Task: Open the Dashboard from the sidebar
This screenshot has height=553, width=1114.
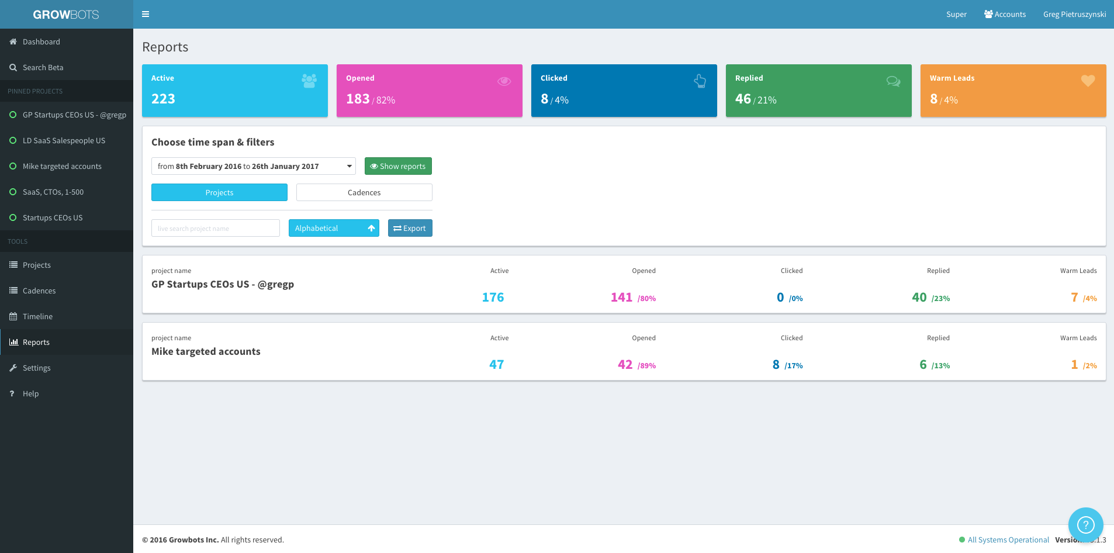Action: [x=41, y=42]
